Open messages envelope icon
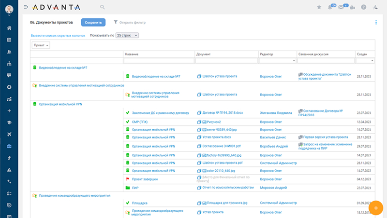 342,7
